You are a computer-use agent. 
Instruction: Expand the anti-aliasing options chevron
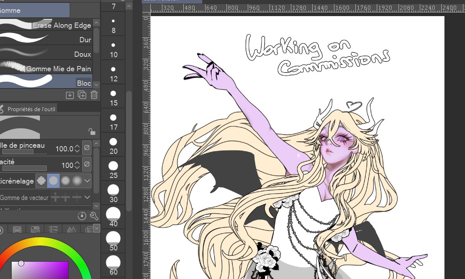point(87,181)
